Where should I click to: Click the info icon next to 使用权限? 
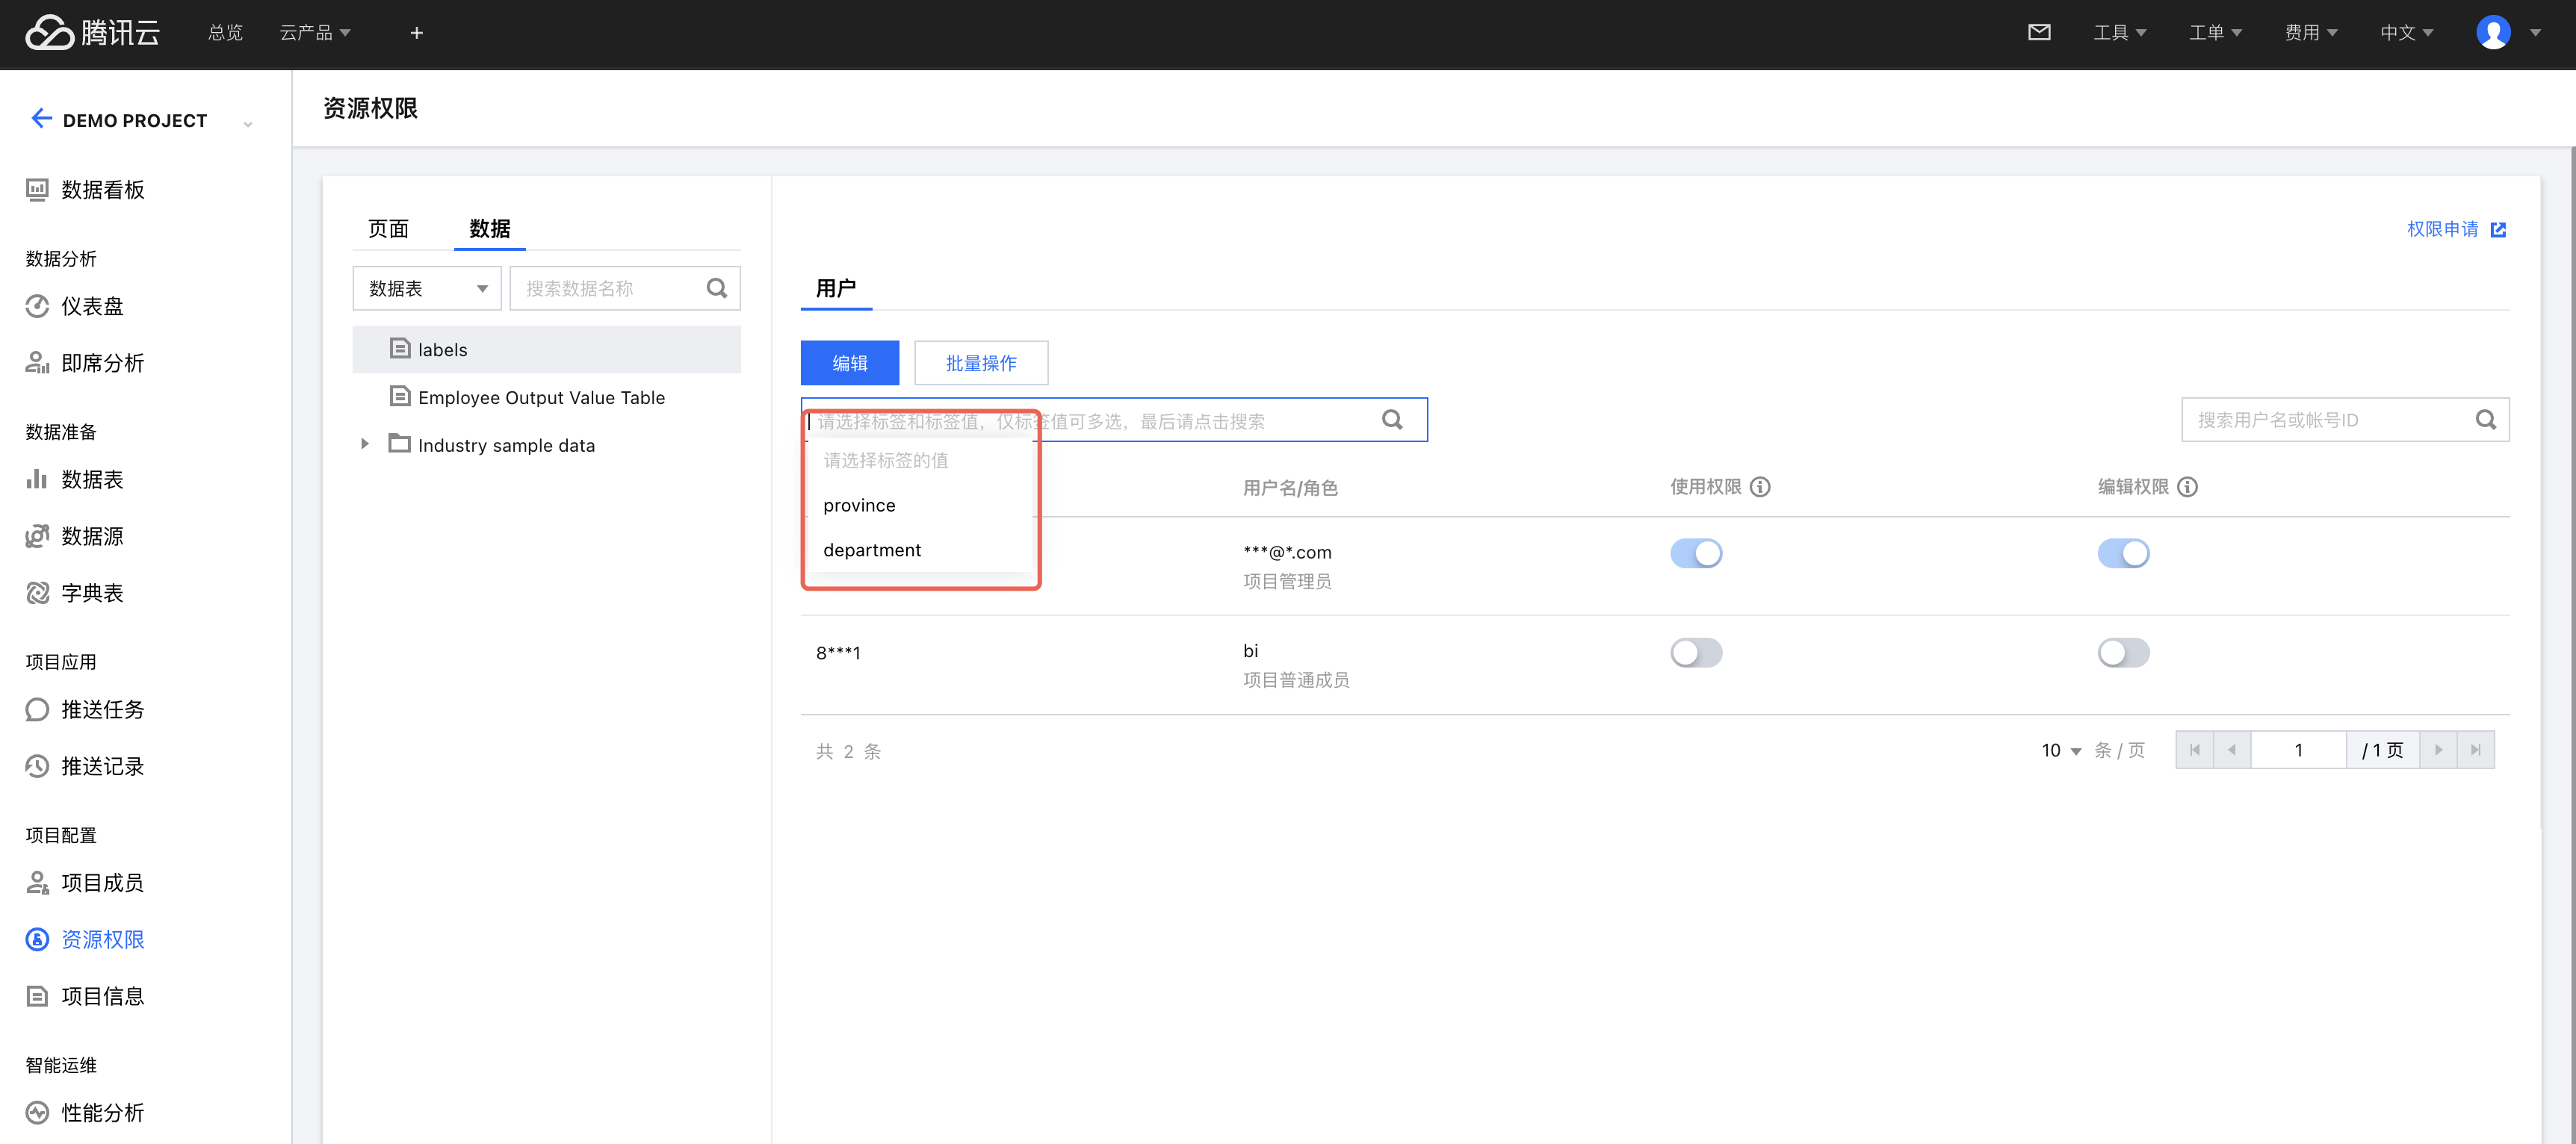[x=1760, y=487]
